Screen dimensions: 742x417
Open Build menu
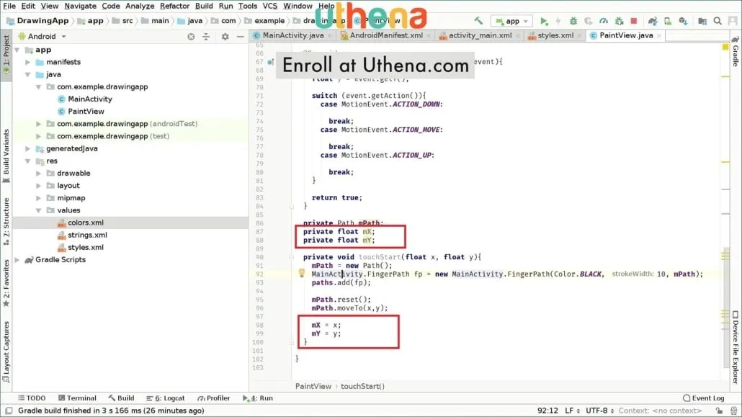click(x=203, y=6)
